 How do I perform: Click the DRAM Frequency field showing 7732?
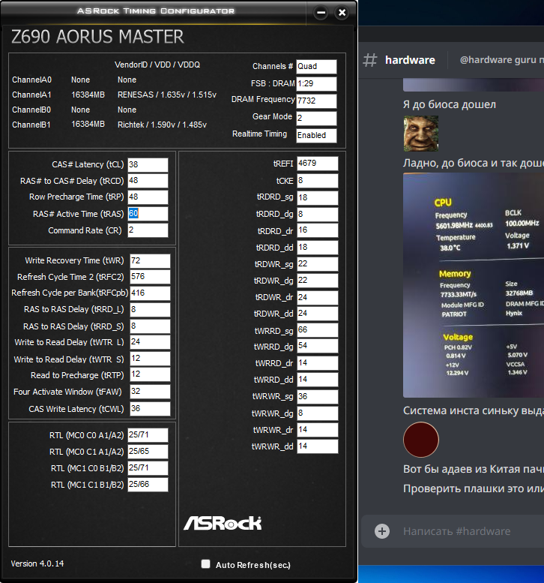pyautogui.click(x=316, y=101)
